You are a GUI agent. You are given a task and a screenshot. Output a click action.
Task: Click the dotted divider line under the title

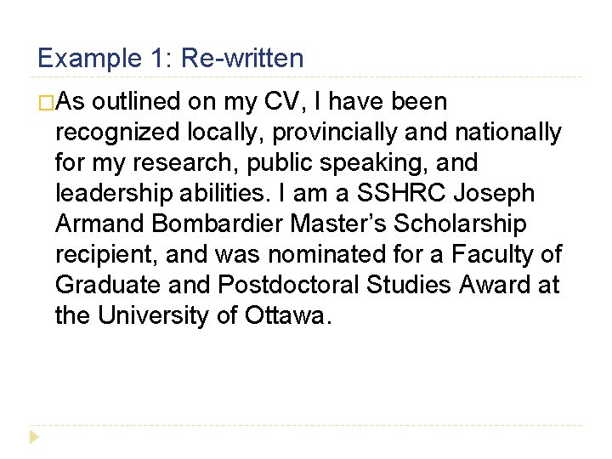306,77
